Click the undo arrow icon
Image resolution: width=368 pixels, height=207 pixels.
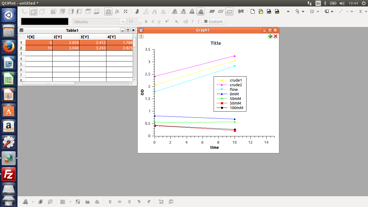(x=297, y=12)
